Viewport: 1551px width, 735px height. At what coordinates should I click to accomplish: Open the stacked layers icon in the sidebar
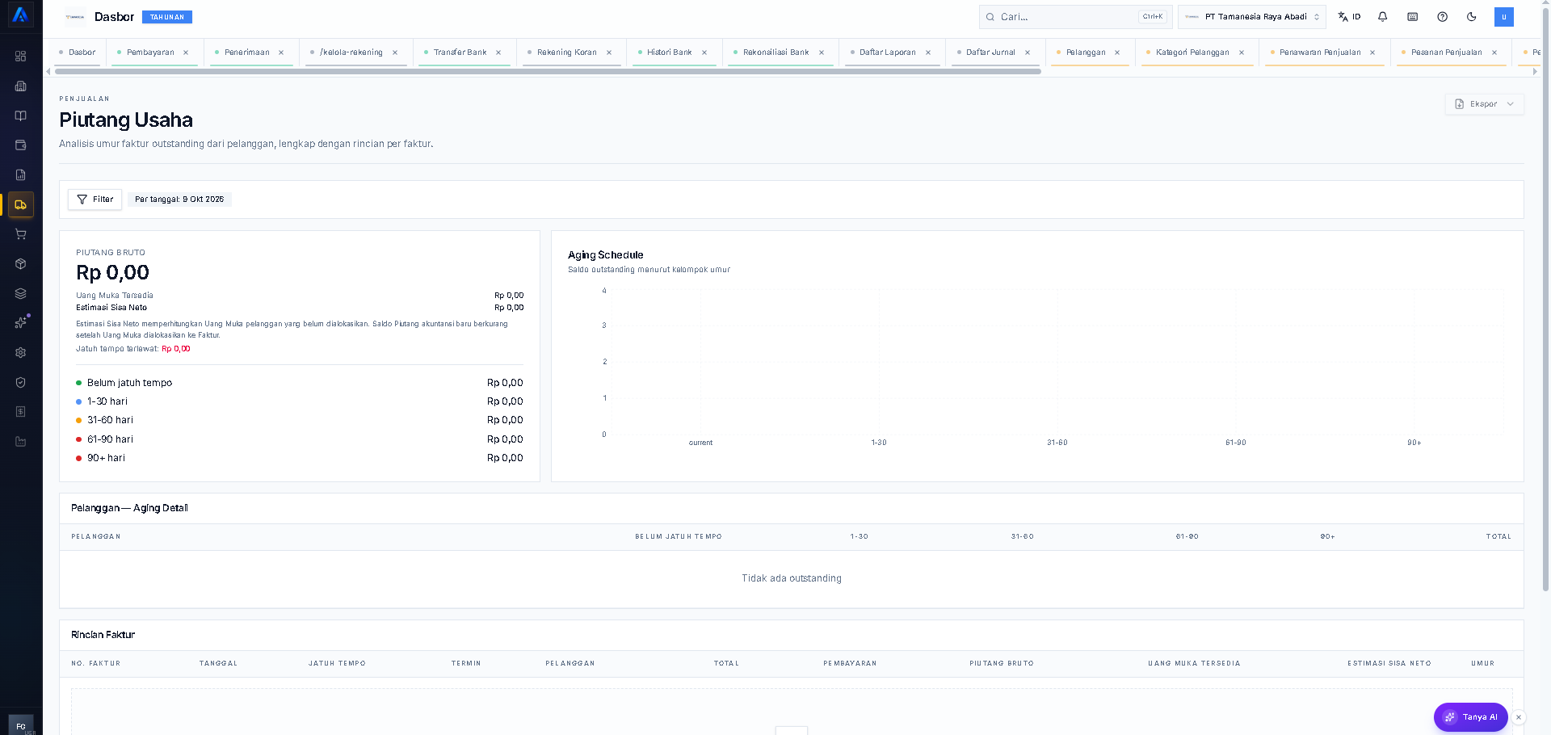click(21, 294)
